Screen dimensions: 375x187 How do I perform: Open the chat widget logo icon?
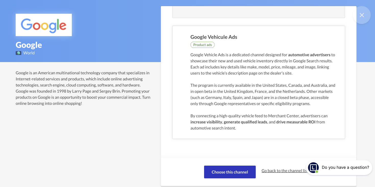313,167
